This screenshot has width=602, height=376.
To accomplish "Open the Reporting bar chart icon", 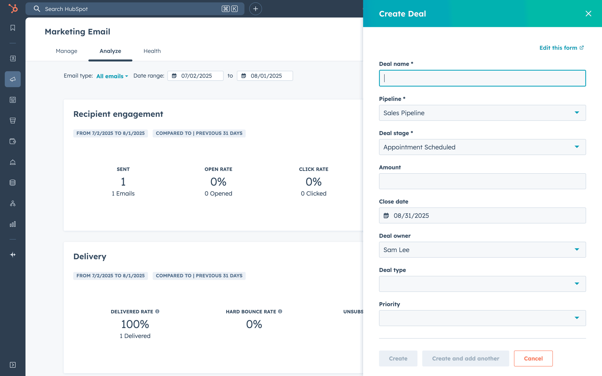I will pyautogui.click(x=13, y=224).
